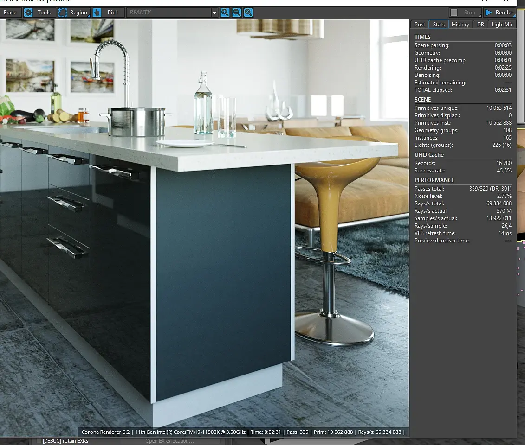This screenshot has height=445, width=525.
Task: Open the BEAUTY render element dropdown
Action: (x=172, y=13)
